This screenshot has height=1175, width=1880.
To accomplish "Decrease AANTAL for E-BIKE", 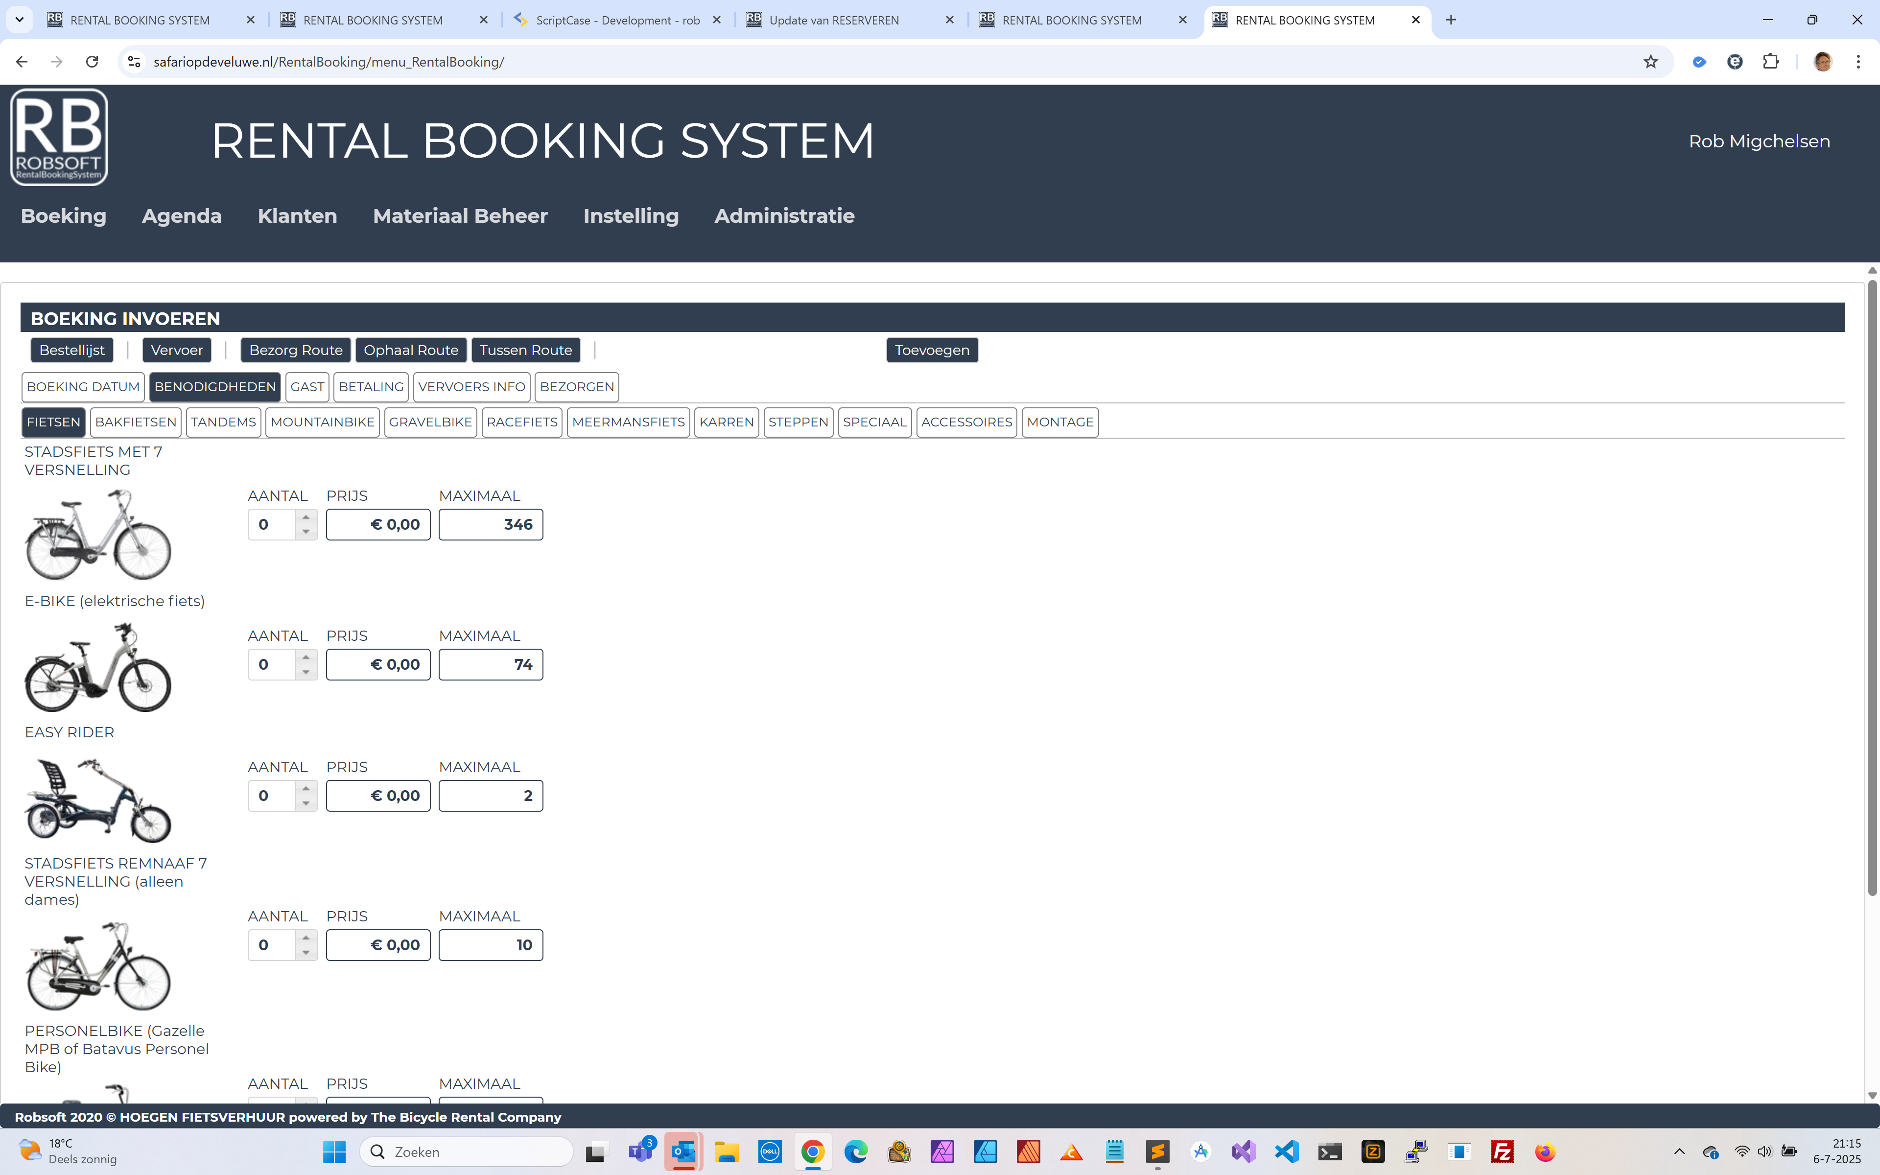I will tap(306, 671).
